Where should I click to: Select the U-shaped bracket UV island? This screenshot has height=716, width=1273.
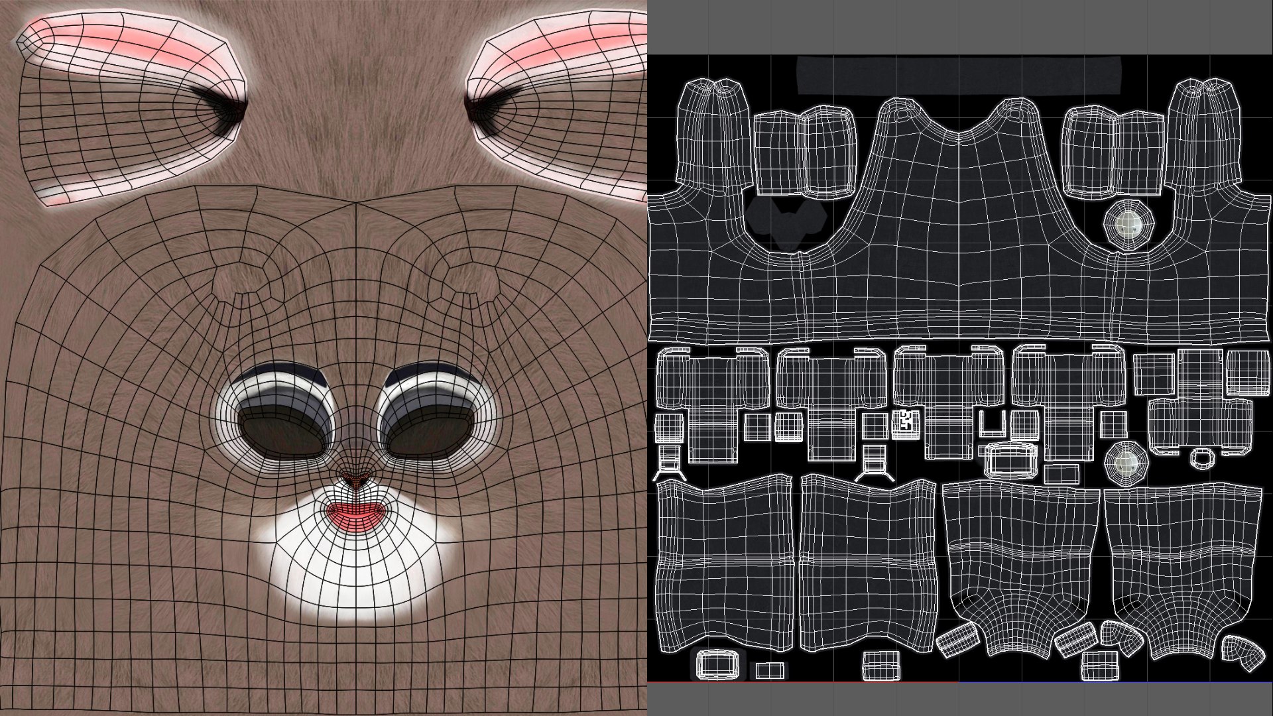993,424
